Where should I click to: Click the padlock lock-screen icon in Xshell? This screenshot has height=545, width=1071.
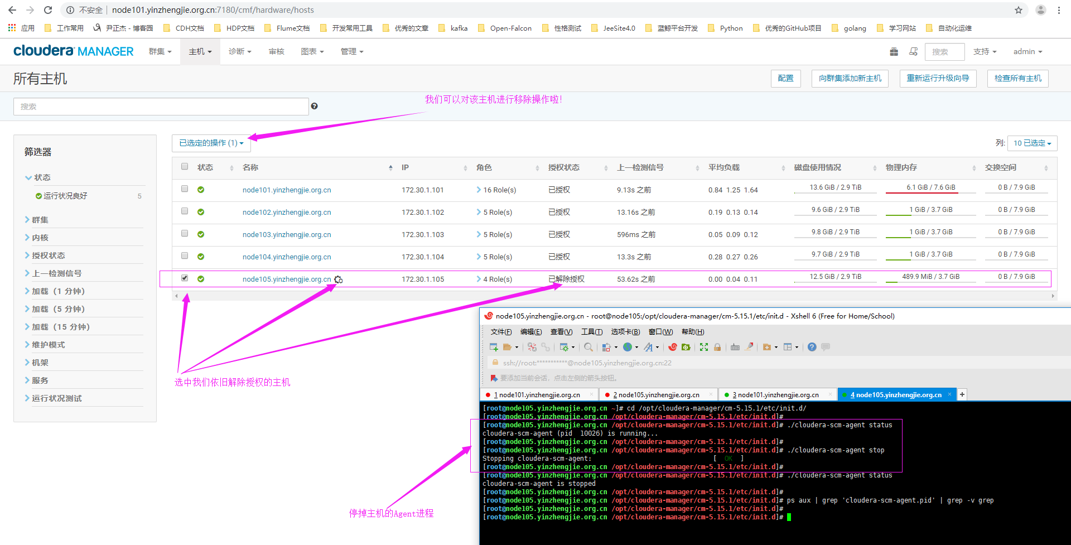pos(717,347)
